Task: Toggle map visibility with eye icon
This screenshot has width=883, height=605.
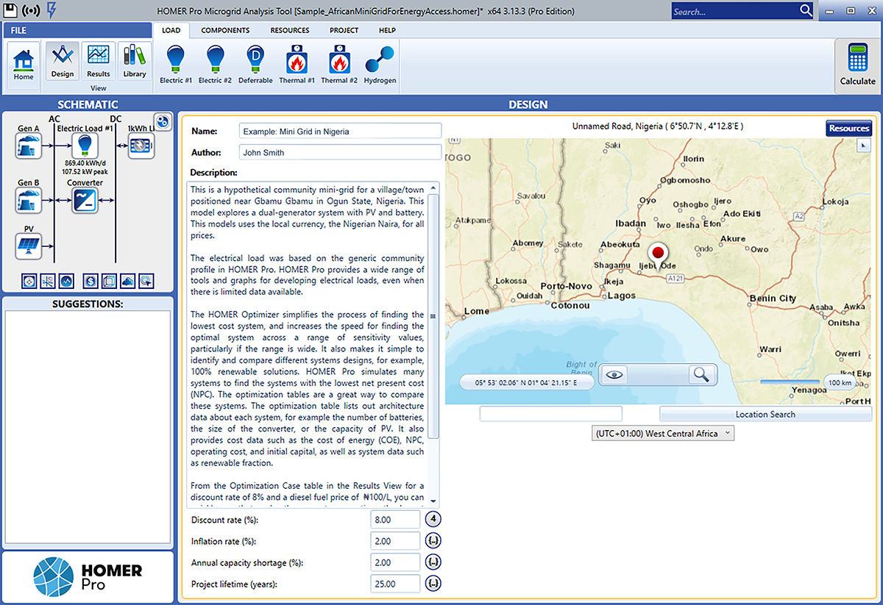Action: click(x=615, y=375)
